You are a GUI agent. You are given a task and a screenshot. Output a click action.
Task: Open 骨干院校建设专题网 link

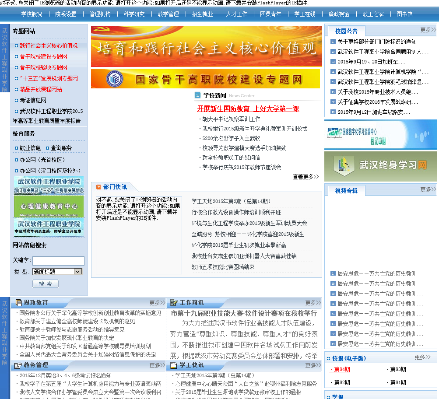[x=44, y=56]
